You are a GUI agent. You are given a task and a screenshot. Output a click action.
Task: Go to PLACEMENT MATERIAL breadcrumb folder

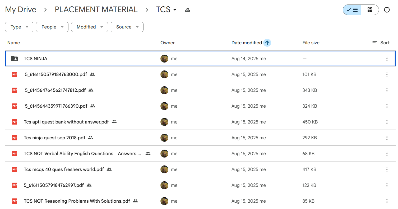(96, 10)
